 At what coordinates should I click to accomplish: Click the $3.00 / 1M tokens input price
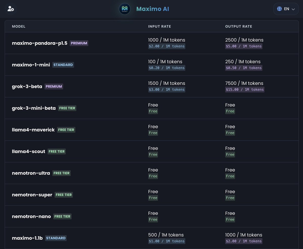167,90
